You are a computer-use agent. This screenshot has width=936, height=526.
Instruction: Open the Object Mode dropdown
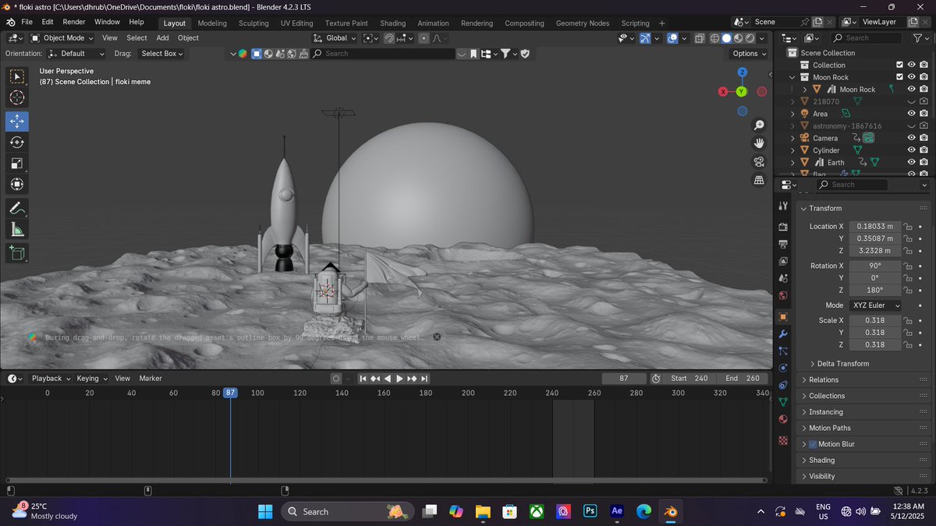coord(62,37)
